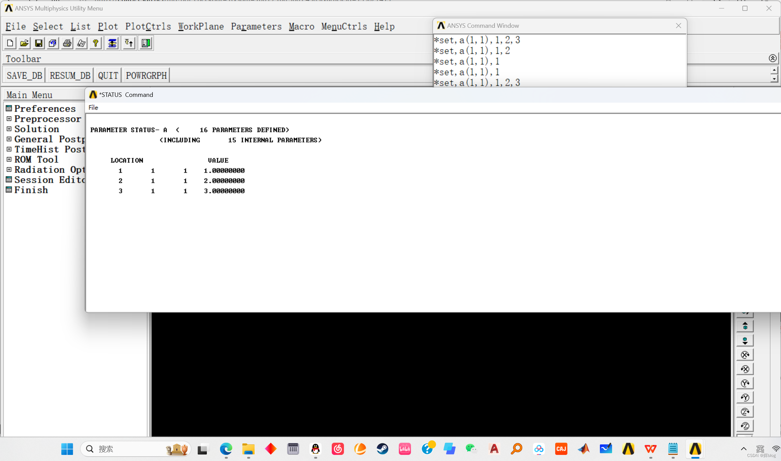The image size is (781, 461).
Task: Rotate model counterclockwise about Y axis
Action: tap(745, 398)
